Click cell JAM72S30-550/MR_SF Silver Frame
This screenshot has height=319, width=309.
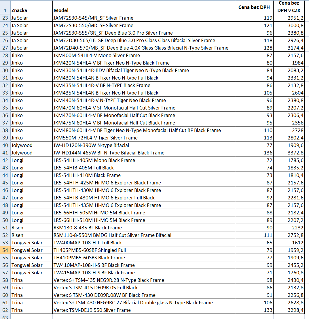[144, 25]
